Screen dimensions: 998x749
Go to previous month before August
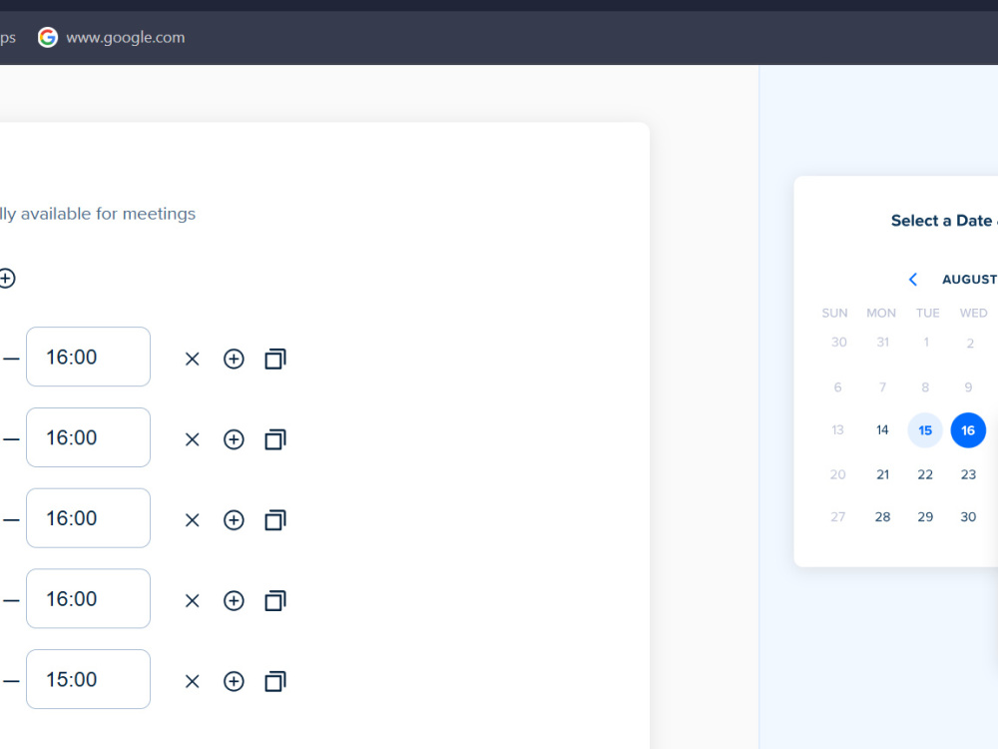point(913,279)
